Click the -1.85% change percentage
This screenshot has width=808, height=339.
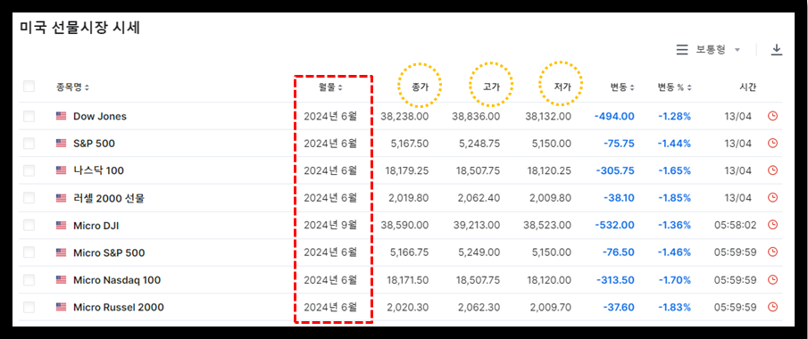[x=675, y=198]
